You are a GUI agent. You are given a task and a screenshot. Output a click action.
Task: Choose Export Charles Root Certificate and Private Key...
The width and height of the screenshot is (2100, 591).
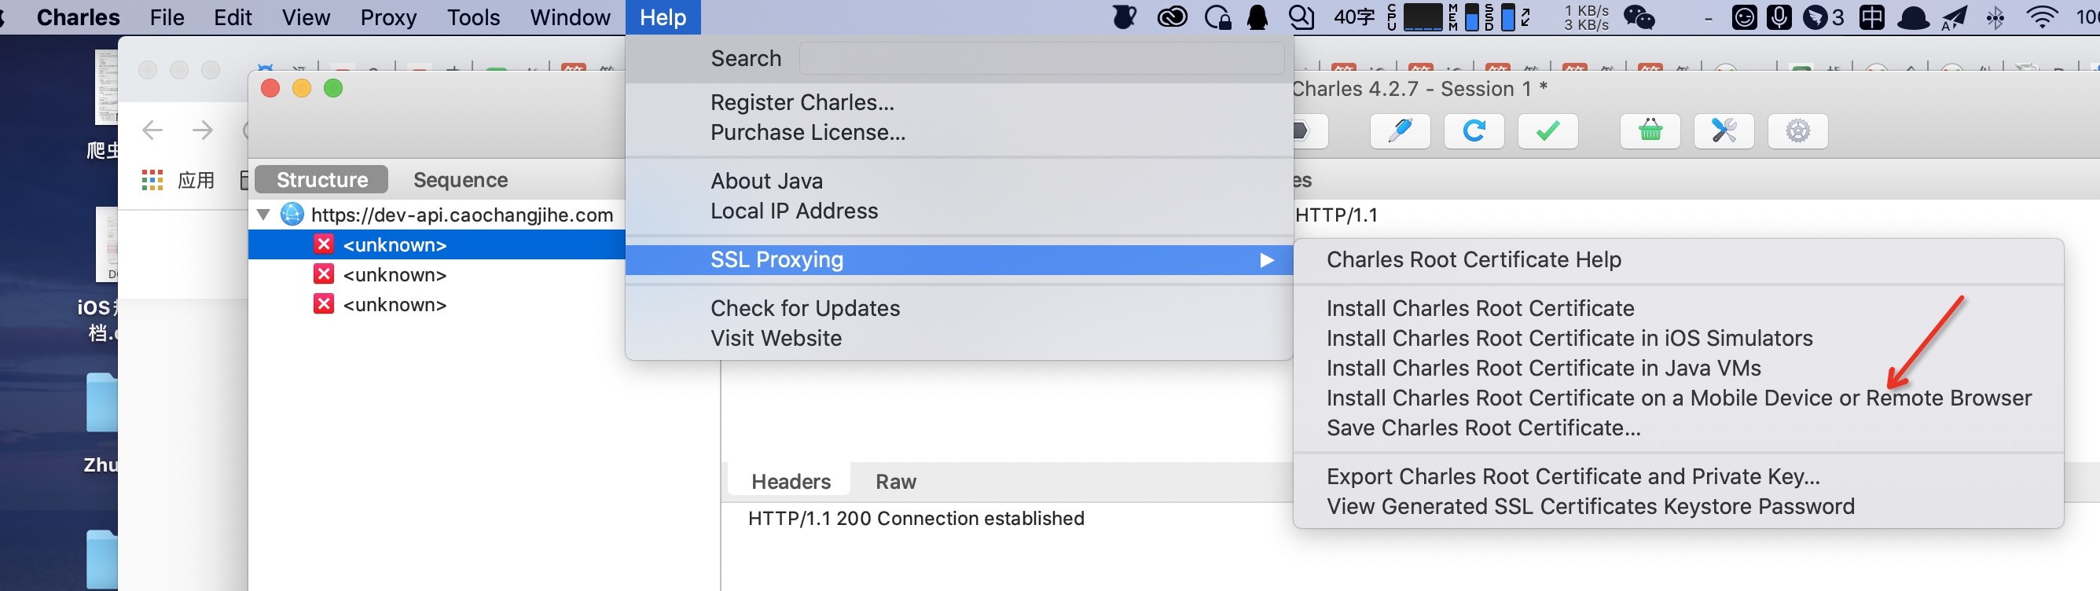pos(1679,476)
